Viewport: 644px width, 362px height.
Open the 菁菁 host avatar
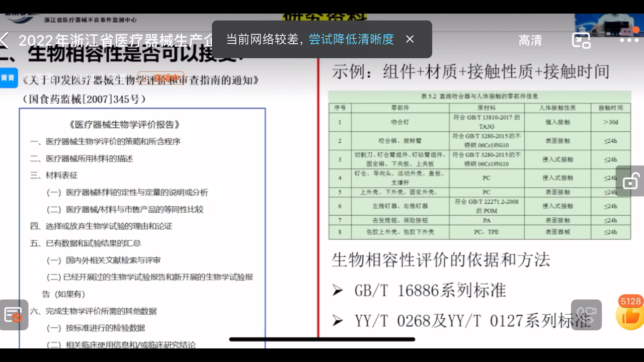click(x=8, y=78)
